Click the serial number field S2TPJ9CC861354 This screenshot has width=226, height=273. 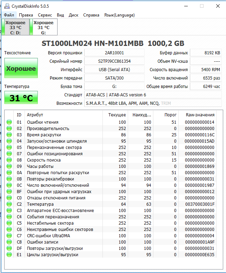point(114,61)
